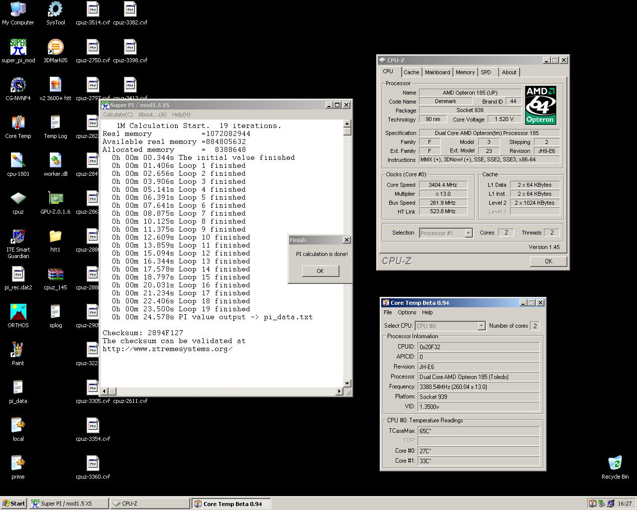Click OK in the Finish dialog
Screen dimensions: 637x510
(320, 271)
